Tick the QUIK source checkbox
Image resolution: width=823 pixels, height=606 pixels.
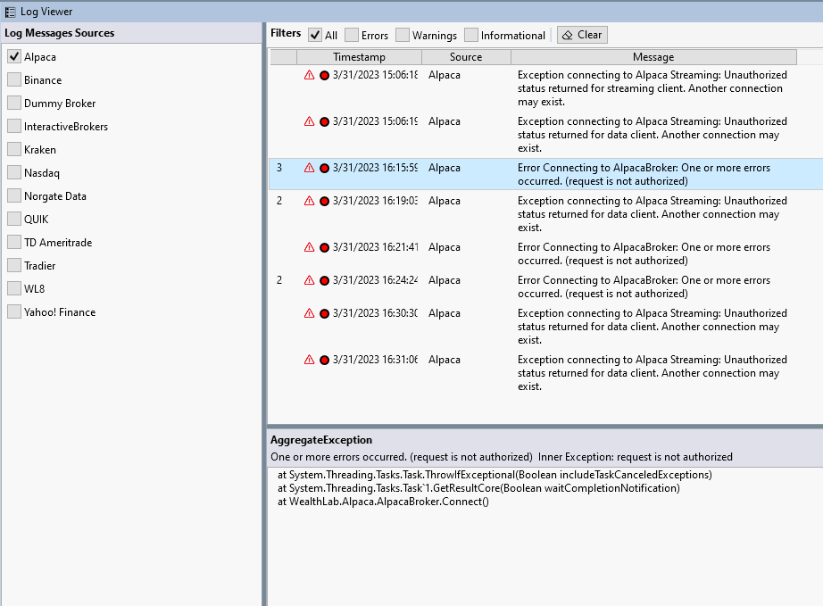[14, 219]
